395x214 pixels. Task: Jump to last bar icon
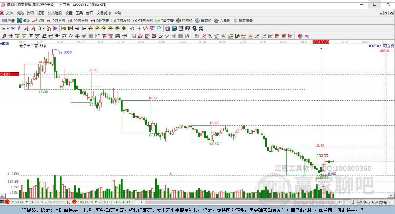point(70,29)
